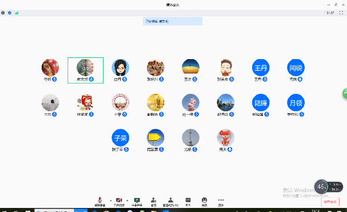Click the blue security shield icon
The width and height of the screenshot is (347, 212).
(9, 13)
